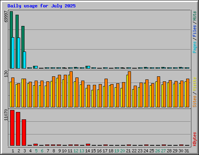Click day 31 orange sites bar
This screenshot has height=155, width=199.
click(x=188, y=93)
